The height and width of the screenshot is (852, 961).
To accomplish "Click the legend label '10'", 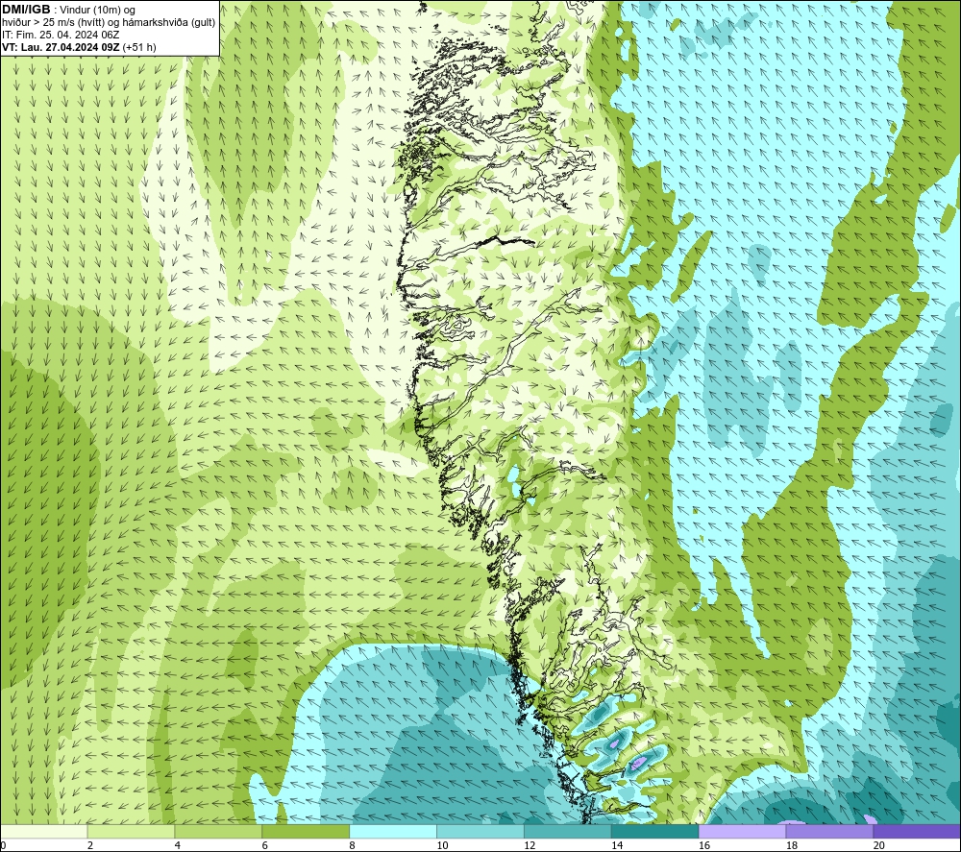I will coord(442,846).
